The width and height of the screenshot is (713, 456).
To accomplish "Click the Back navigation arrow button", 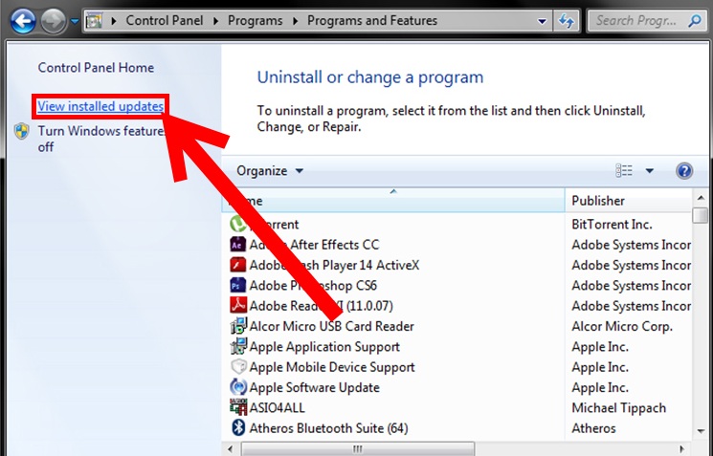I will [x=23, y=21].
